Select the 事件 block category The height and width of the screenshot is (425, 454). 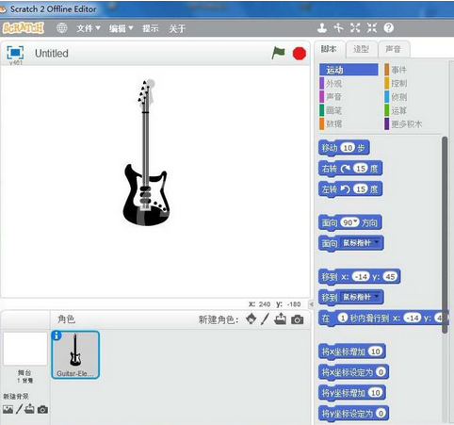(399, 70)
